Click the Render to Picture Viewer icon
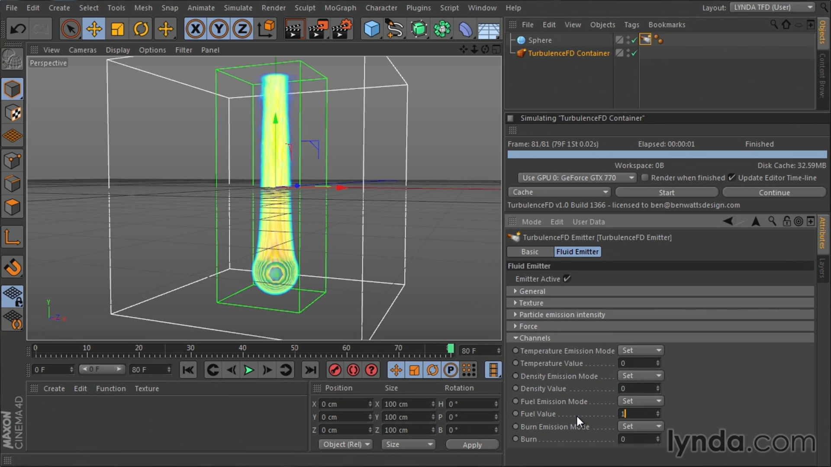831x467 pixels. pyautogui.click(x=317, y=29)
